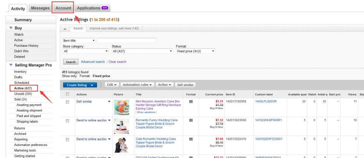Open the Messages tab

point(40,8)
